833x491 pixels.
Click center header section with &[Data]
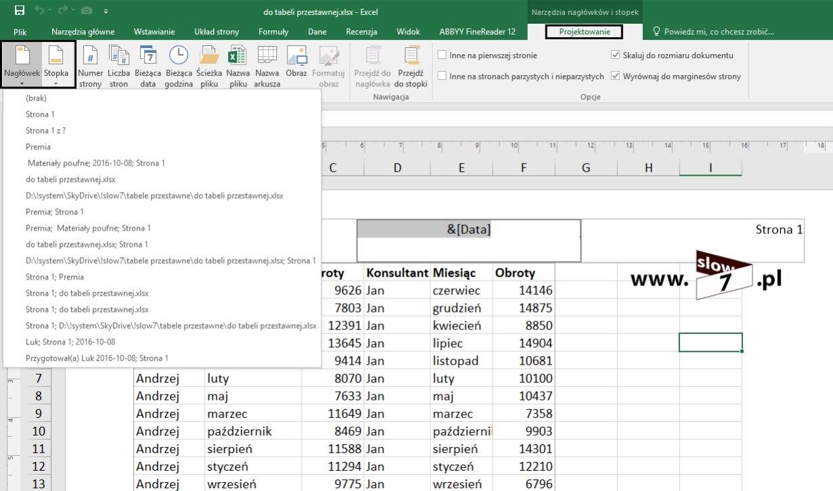(x=468, y=240)
